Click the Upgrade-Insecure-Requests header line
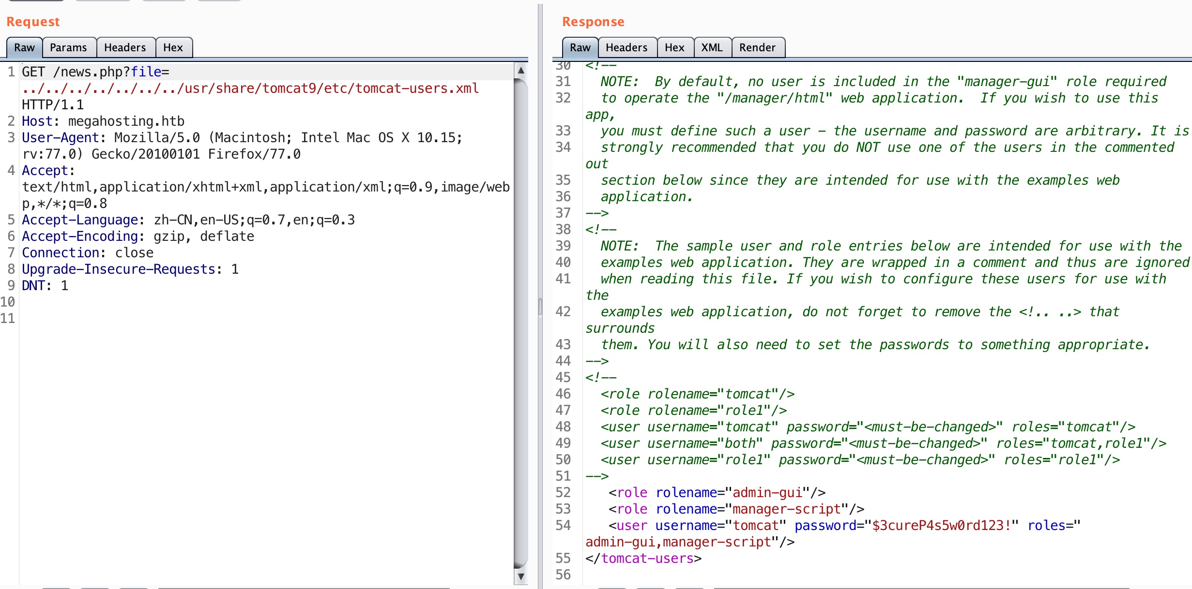The height and width of the screenshot is (589, 1192). 130,269
